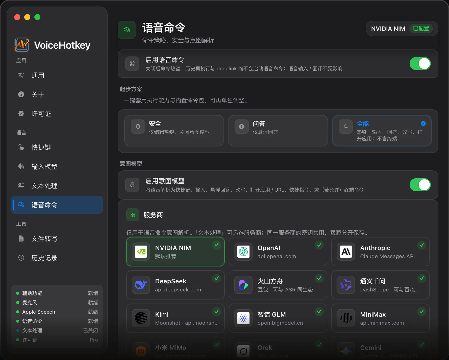Click the 火山方舟 logo icon
Viewport: 449px width, 360px height.
[243, 285]
